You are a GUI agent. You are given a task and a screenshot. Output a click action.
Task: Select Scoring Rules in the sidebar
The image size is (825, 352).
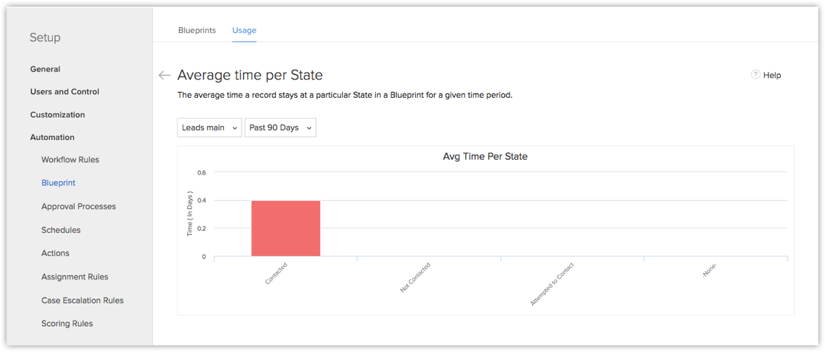(67, 324)
